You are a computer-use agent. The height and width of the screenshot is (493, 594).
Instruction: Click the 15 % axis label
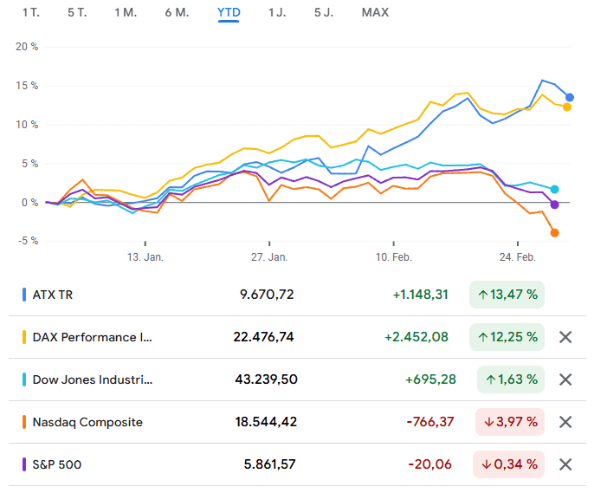click(27, 86)
